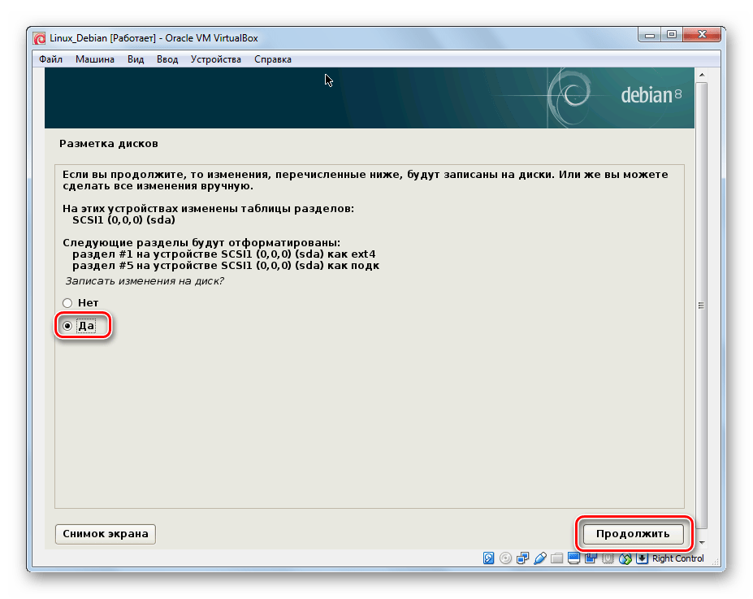The width and height of the screenshot is (753, 599).
Task: Click the mouse integration status icon
Action: coord(625,558)
